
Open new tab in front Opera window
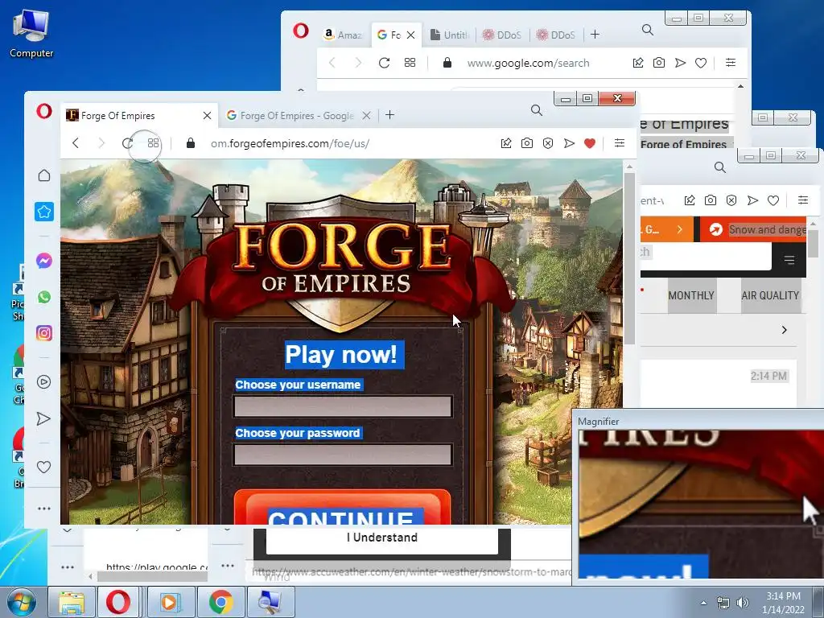pos(389,115)
